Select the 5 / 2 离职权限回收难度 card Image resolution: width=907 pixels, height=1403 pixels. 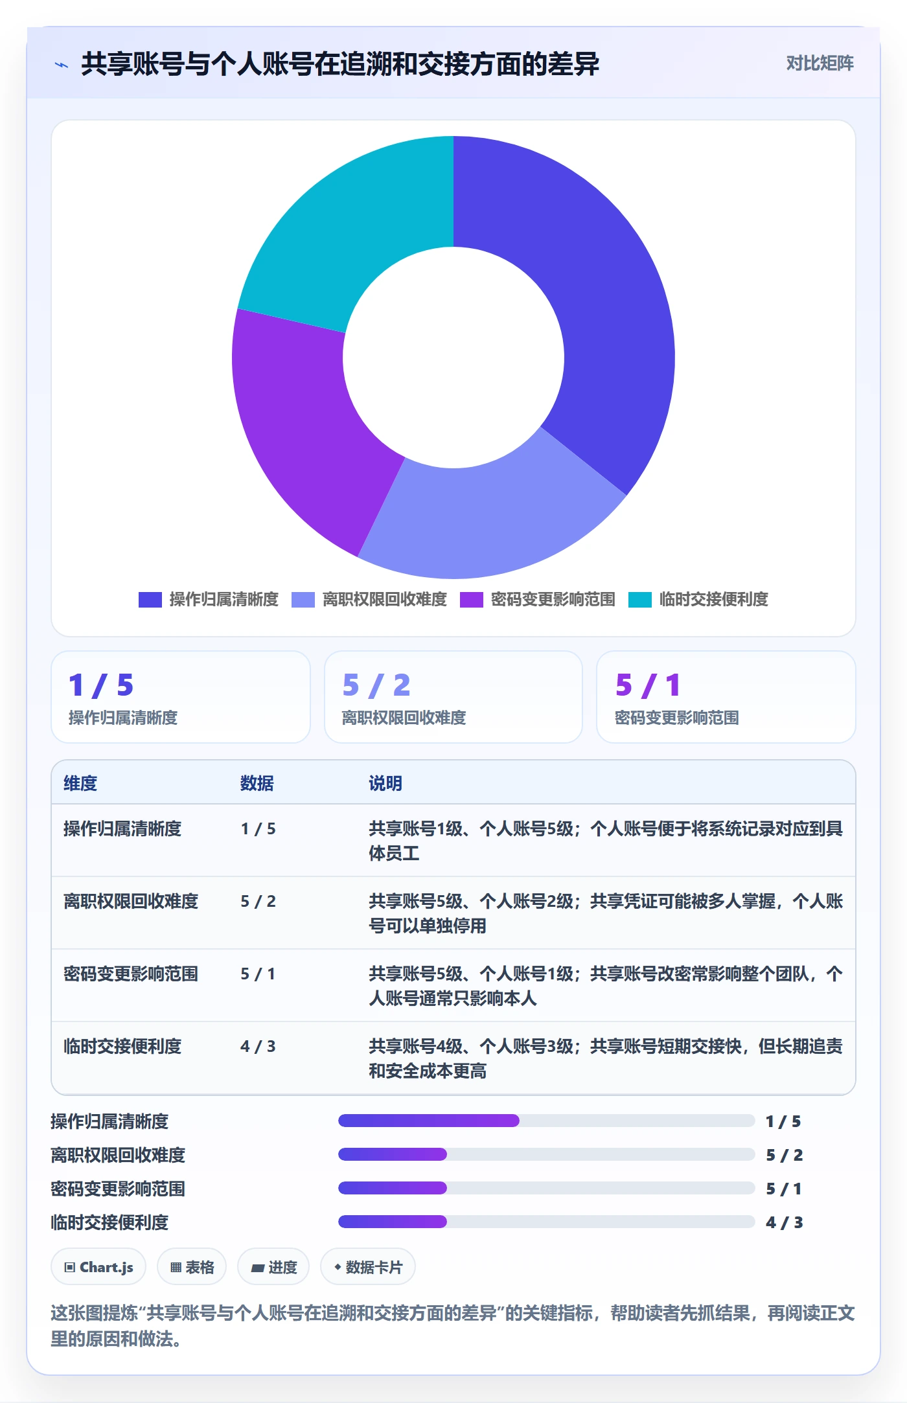454,697
